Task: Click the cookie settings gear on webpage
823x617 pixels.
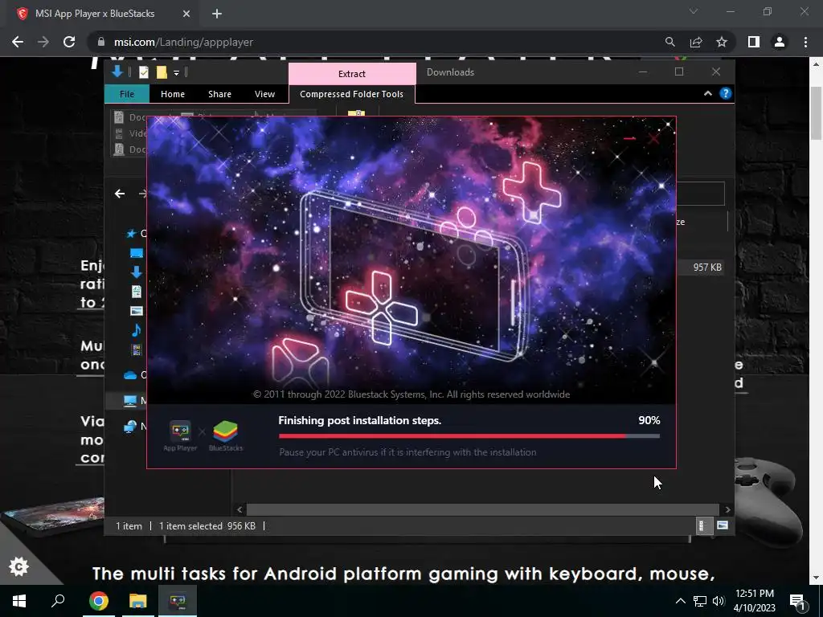Action: coord(19,566)
